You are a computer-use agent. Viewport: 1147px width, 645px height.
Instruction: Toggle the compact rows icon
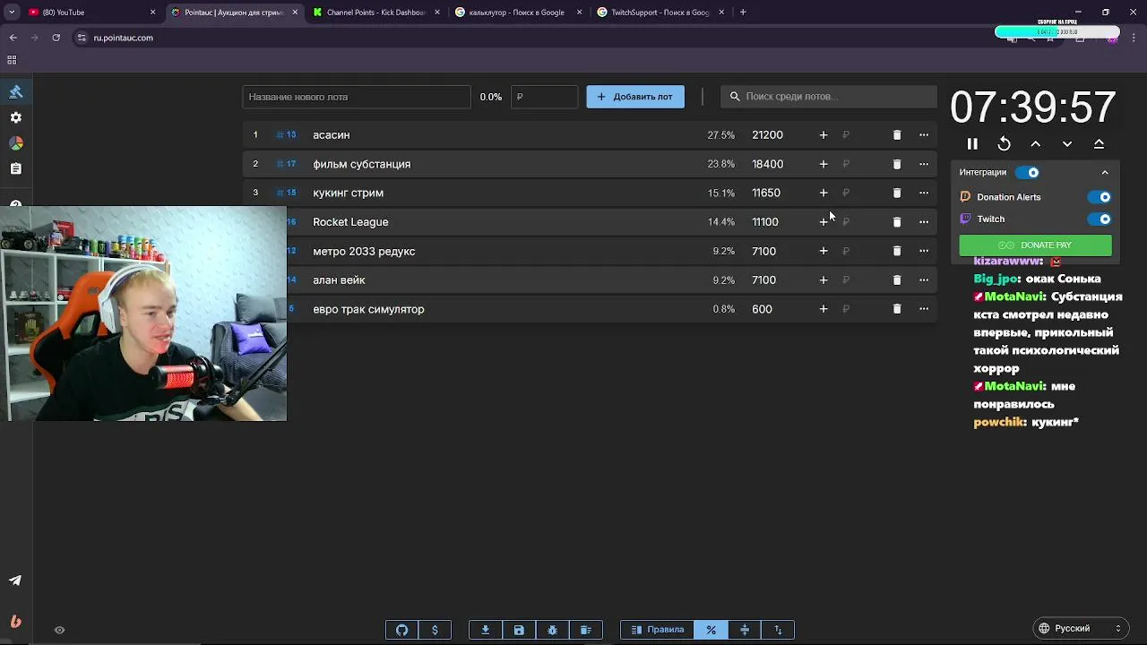[744, 630]
